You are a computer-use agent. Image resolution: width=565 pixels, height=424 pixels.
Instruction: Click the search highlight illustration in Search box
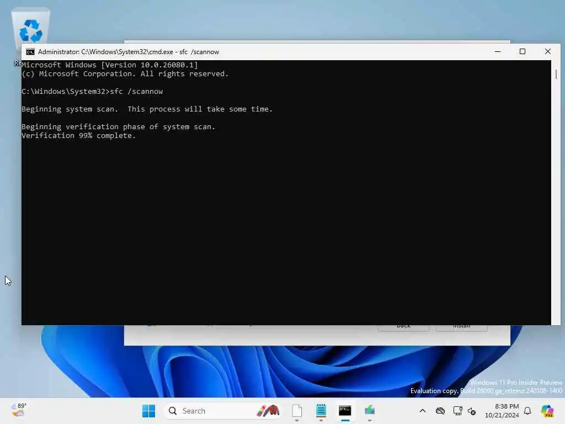coord(268,411)
